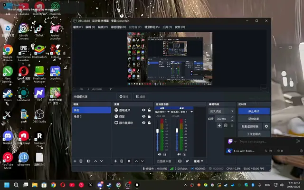Open advanced audio properties gears icon

(x=187, y=161)
